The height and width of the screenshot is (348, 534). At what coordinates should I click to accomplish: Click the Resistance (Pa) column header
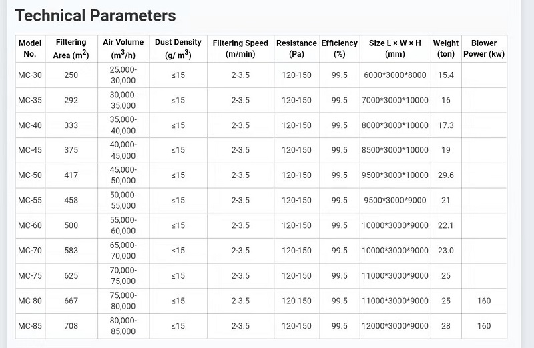pos(296,49)
